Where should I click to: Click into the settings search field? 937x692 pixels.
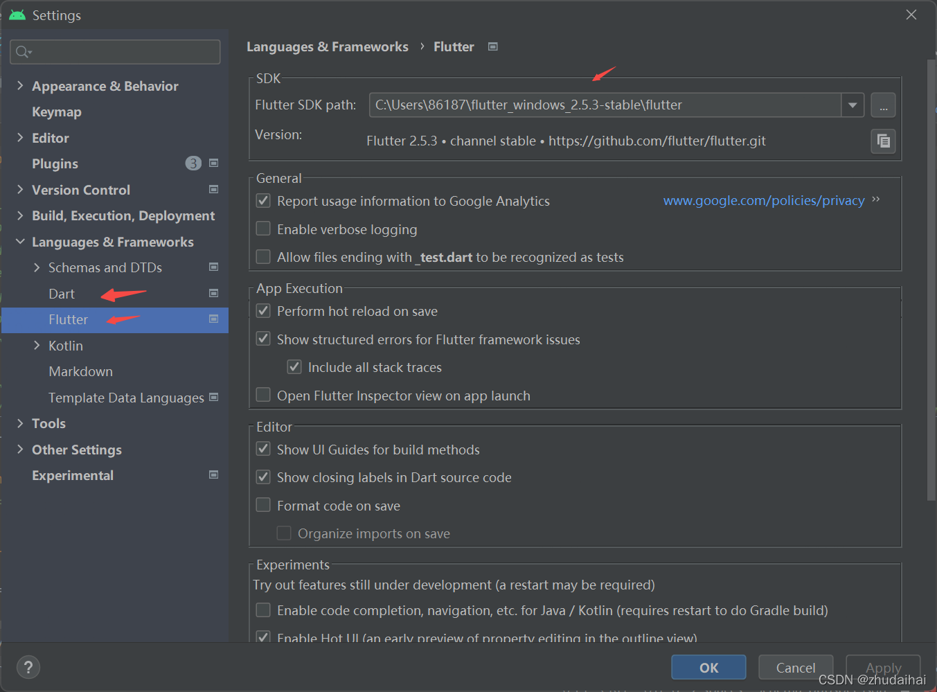tap(115, 52)
